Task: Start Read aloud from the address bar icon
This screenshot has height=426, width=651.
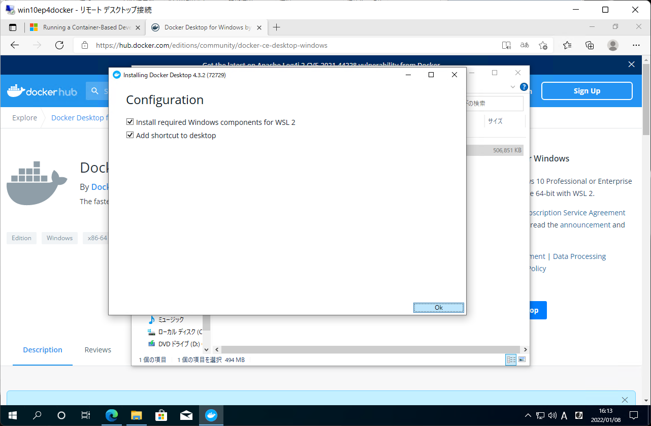Action: 506,45
